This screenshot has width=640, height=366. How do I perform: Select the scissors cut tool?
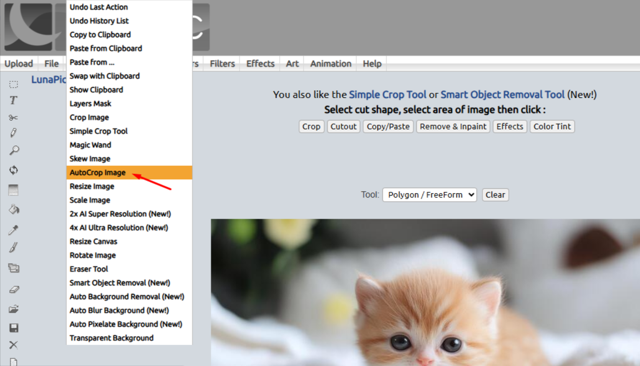13,117
